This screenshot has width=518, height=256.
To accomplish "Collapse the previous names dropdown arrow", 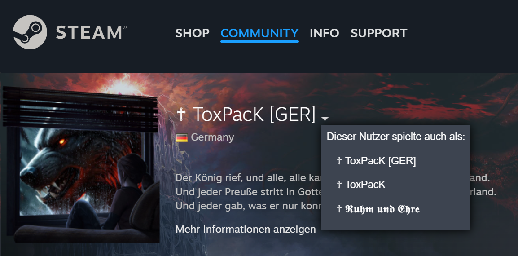I will click(x=325, y=119).
